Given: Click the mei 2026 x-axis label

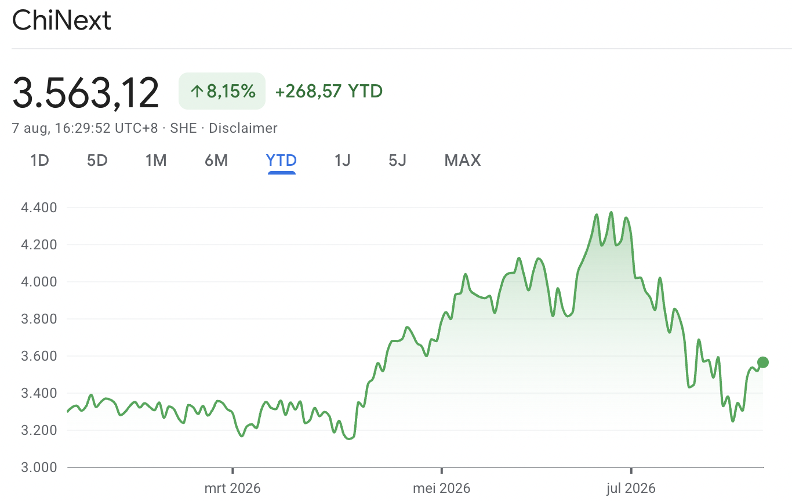Looking at the screenshot, I should (442, 488).
